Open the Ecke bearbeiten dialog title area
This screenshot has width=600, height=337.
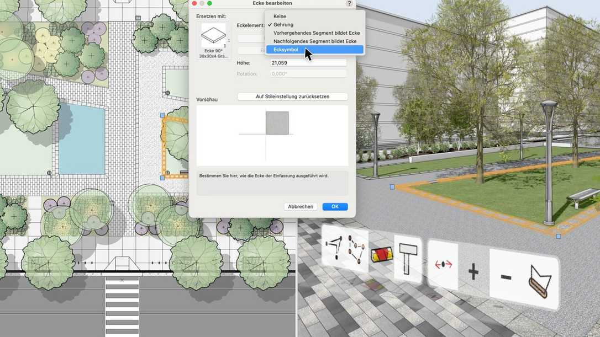click(273, 4)
